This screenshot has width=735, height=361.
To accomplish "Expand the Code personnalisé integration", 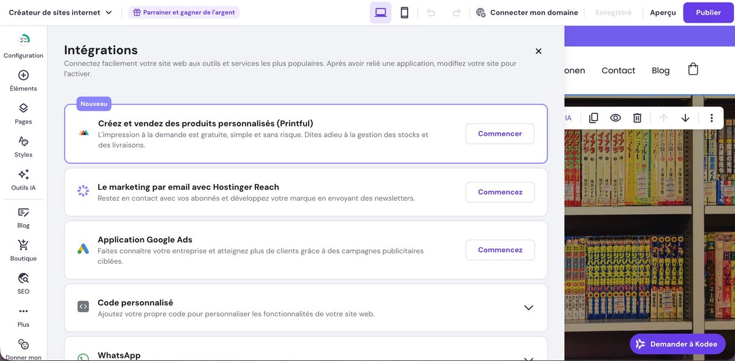I will point(528,308).
